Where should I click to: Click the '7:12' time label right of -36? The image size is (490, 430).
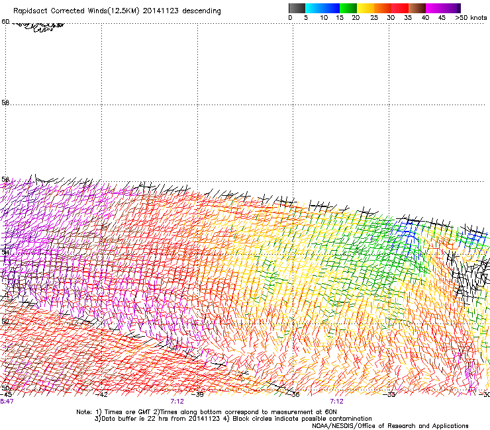[336, 402]
